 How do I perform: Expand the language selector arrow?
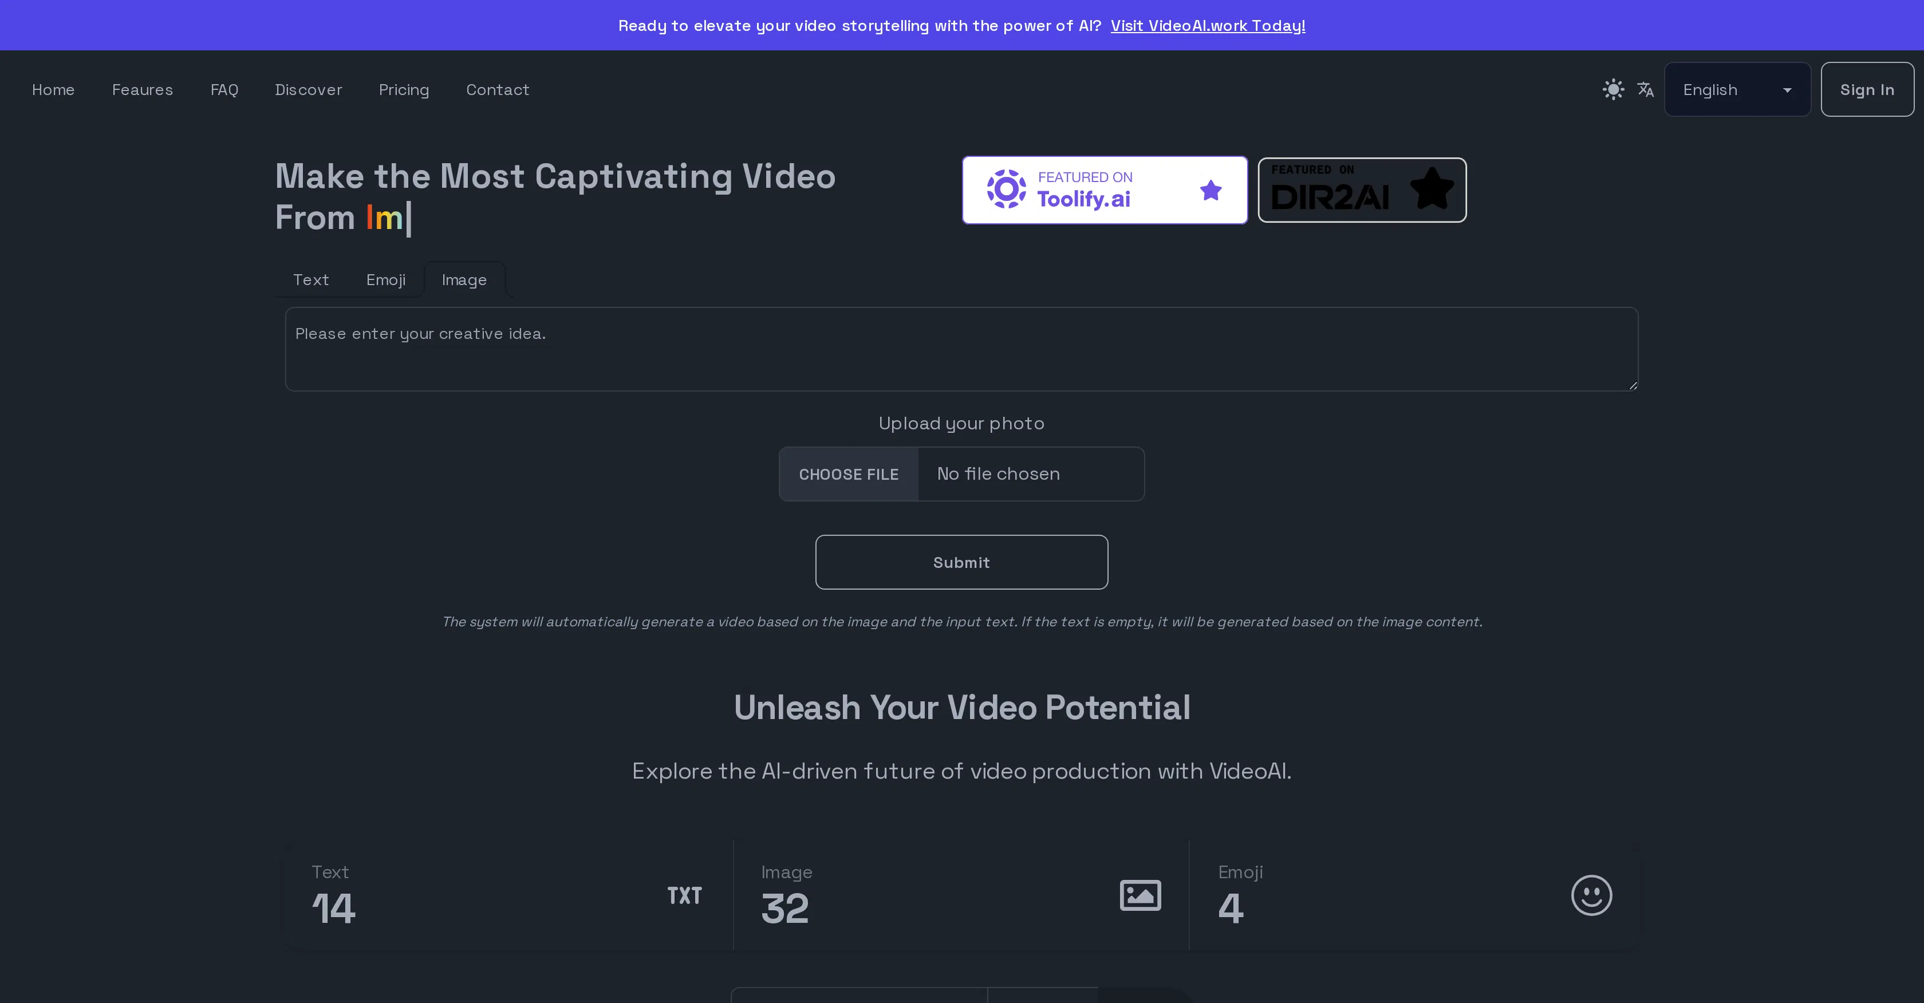point(1787,90)
